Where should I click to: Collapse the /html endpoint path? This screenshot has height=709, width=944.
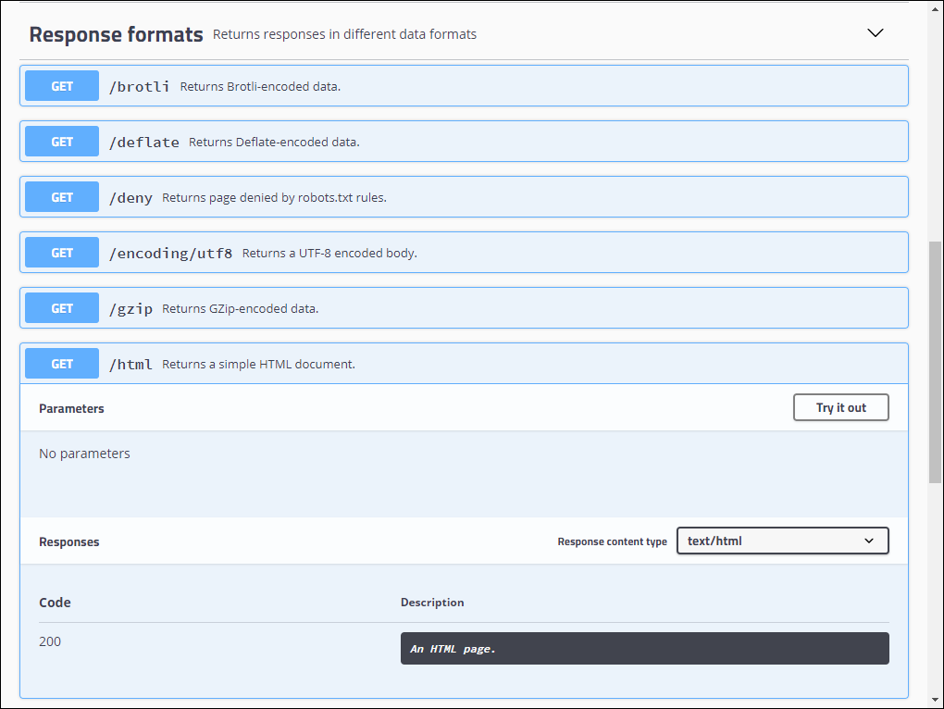coord(130,364)
